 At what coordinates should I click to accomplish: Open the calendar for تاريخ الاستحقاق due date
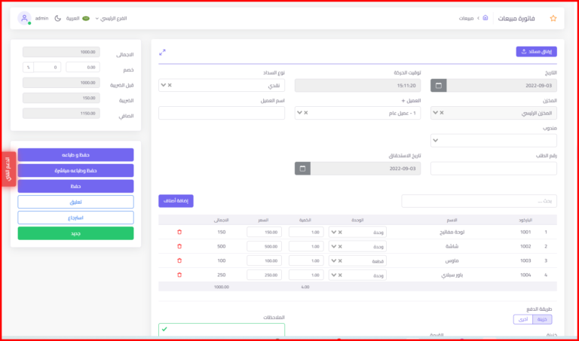click(x=302, y=168)
